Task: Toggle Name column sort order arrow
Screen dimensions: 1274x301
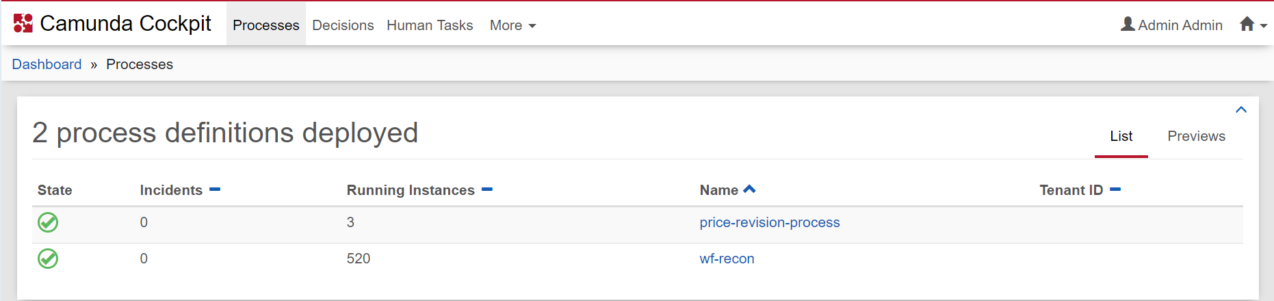Action: tap(750, 189)
